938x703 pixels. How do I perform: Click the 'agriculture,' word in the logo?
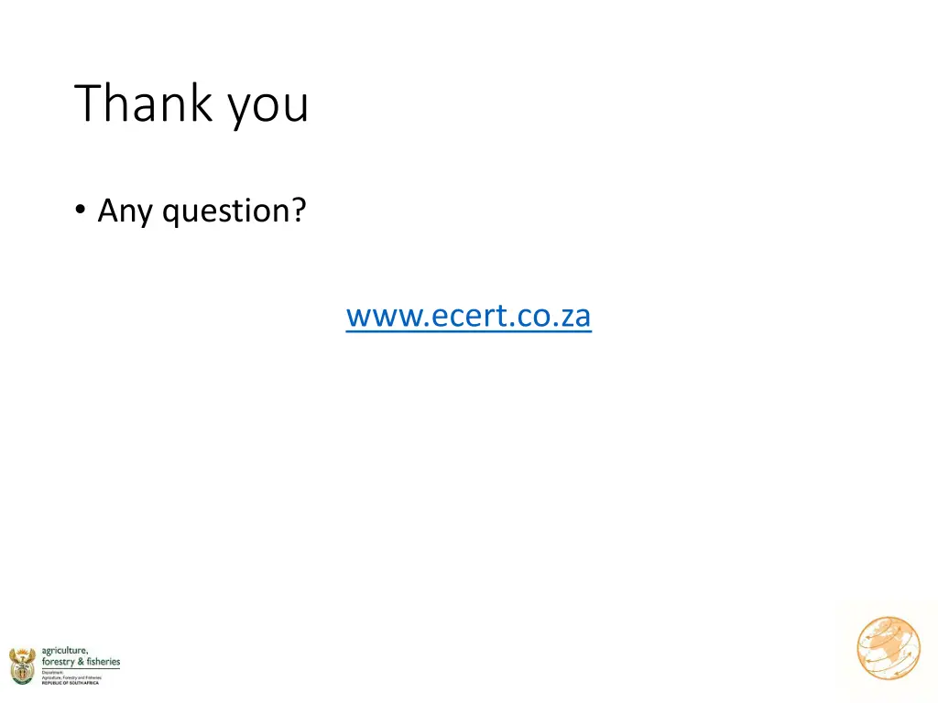65,650
